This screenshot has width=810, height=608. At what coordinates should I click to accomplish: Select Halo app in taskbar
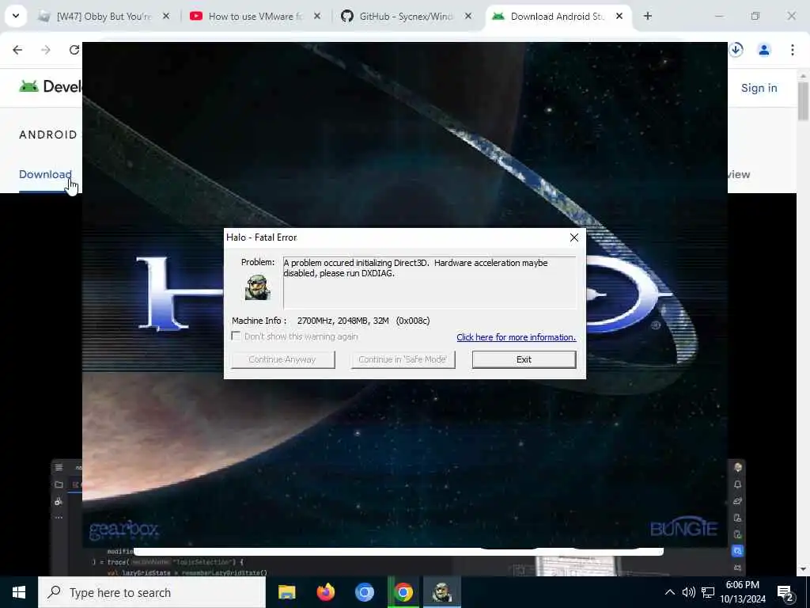441,592
